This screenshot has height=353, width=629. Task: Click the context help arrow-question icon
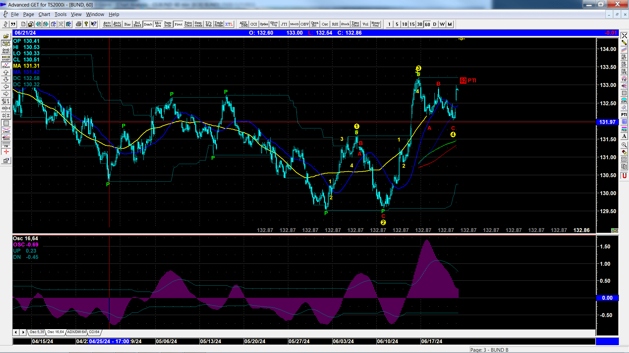click(94, 24)
